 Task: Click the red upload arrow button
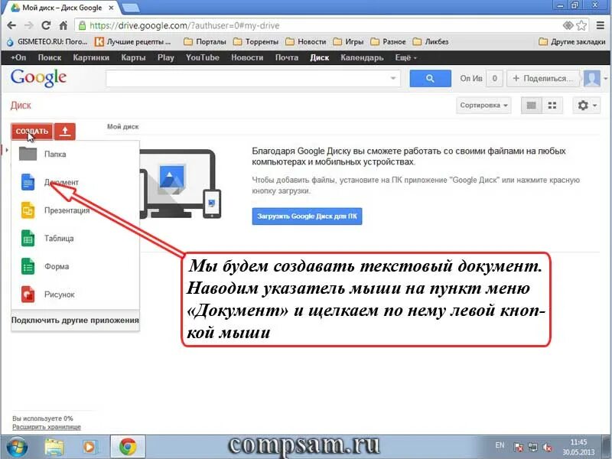[x=65, y=131]
